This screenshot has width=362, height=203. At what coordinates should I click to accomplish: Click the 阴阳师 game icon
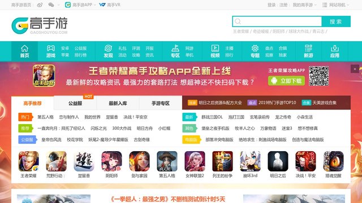click(x=112, y=161)
